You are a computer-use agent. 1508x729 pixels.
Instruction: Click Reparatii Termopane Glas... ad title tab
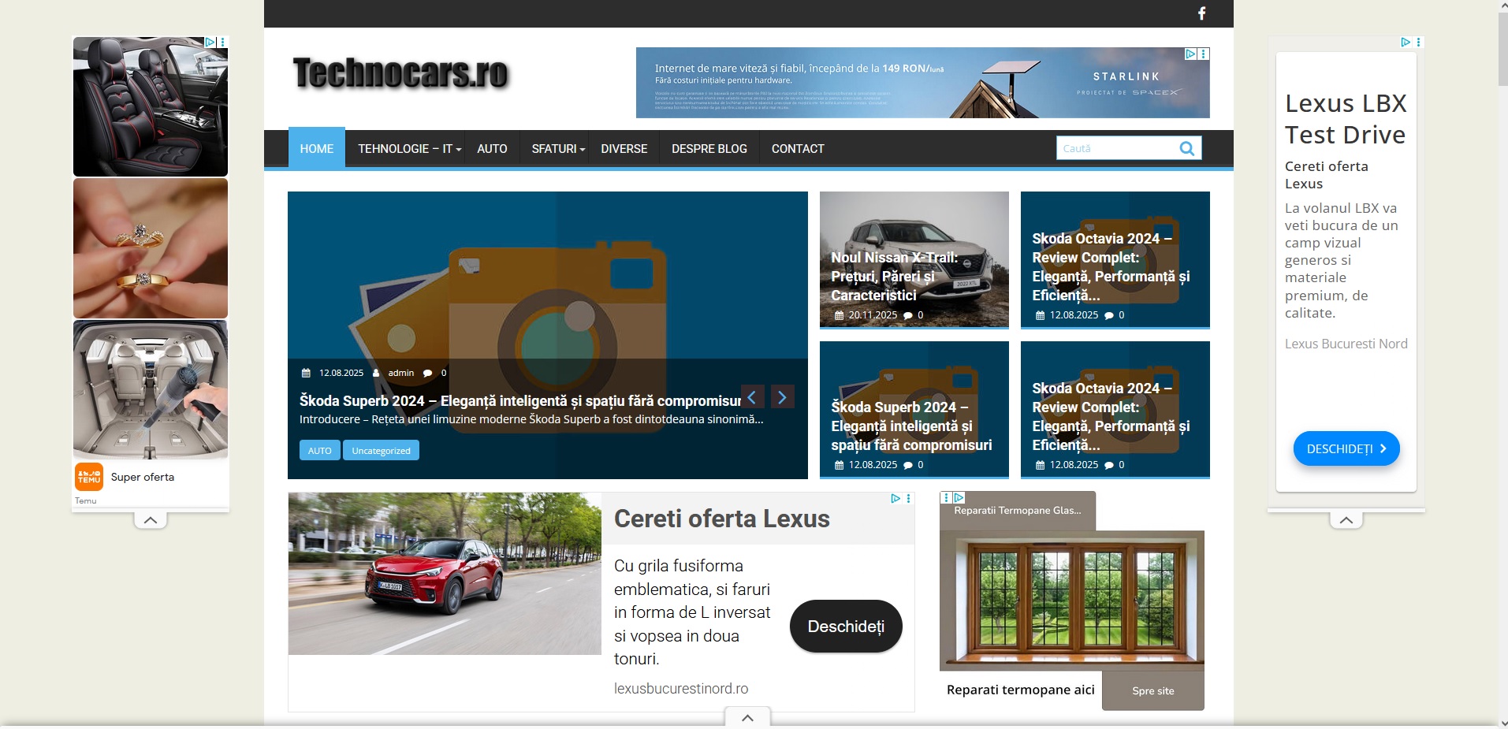click(x=1018, y=511)
